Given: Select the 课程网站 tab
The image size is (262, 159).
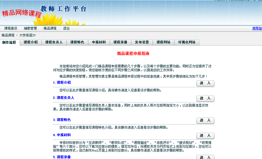Looking at the screenshot, I should [x=163, y=42].
